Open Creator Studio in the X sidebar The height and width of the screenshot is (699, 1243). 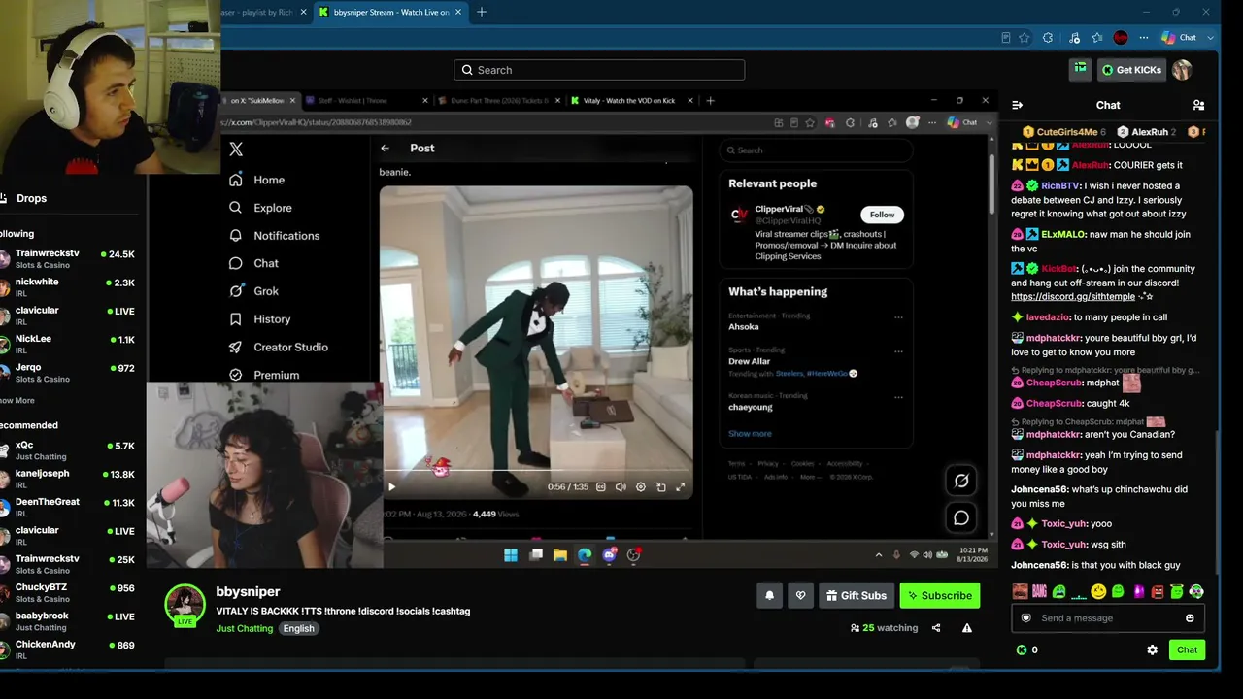coord(278,347)
